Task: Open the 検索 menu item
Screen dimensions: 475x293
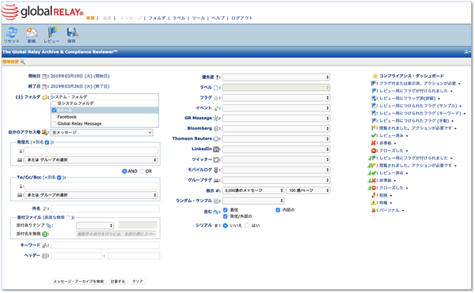Action: [90, 18]
